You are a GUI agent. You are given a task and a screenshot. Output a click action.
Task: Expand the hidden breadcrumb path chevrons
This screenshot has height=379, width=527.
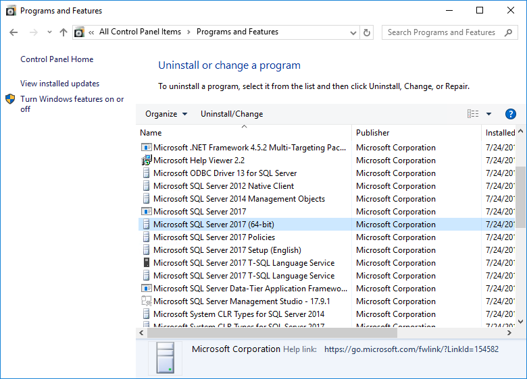pos(91,32)
